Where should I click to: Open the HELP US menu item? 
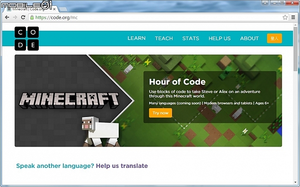220,38
